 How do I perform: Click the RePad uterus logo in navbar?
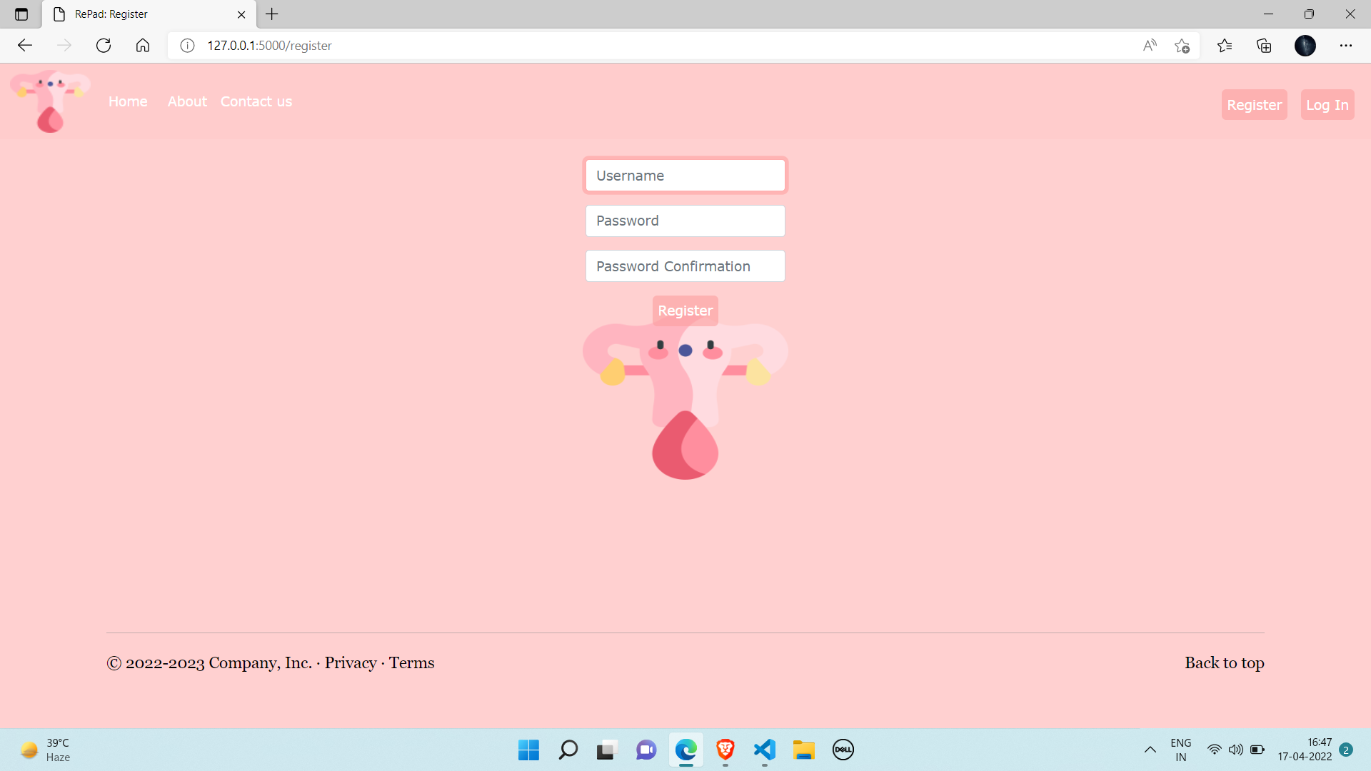(x=50, y=101)
